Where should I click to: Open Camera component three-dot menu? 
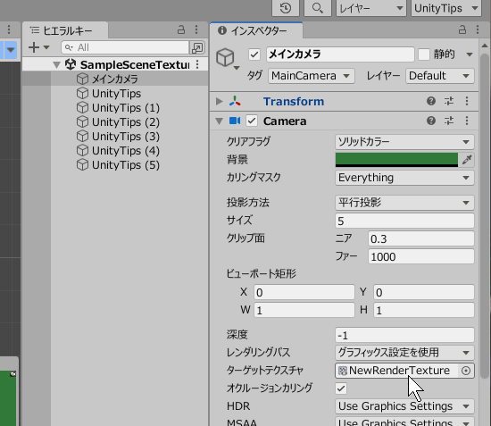[x=467, y=121]
